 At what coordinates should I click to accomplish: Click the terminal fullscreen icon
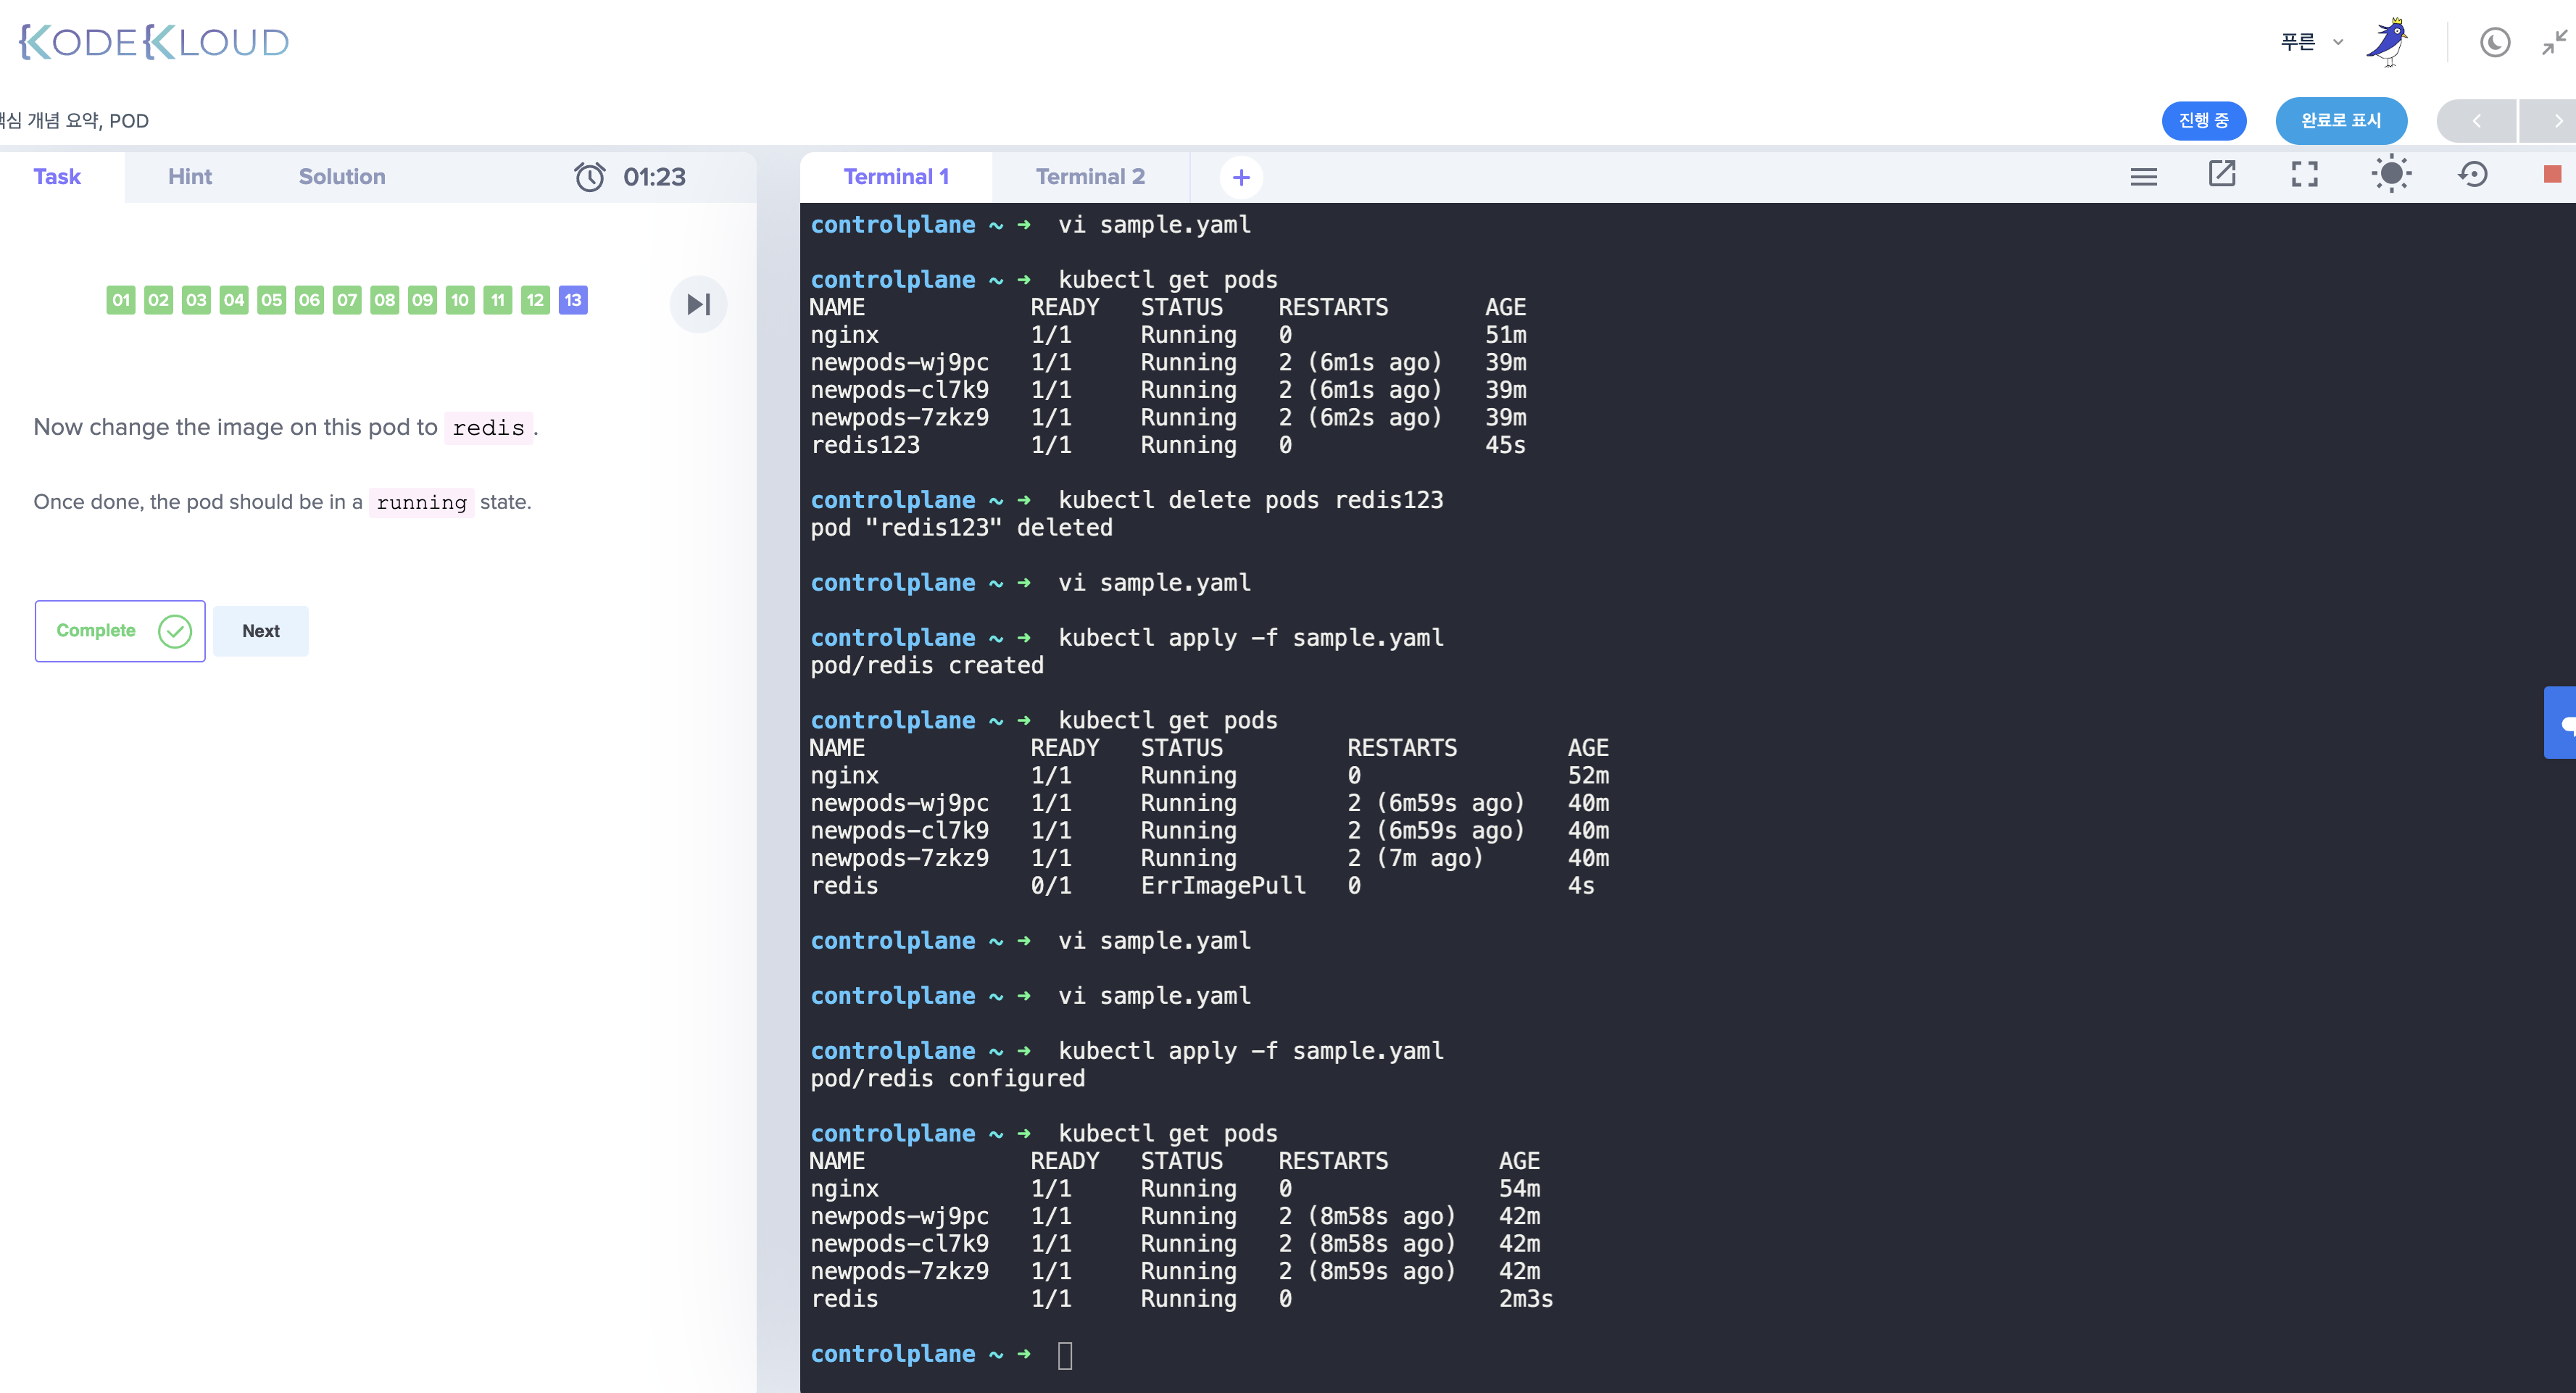coord(2304,175)
